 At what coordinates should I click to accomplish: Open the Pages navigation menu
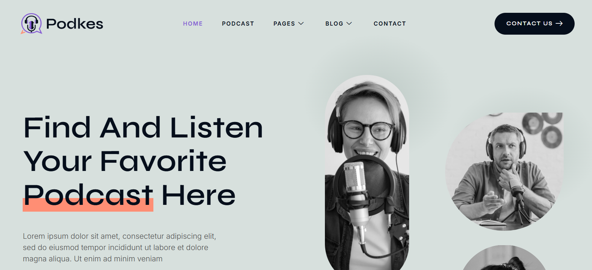click(289, 24)
